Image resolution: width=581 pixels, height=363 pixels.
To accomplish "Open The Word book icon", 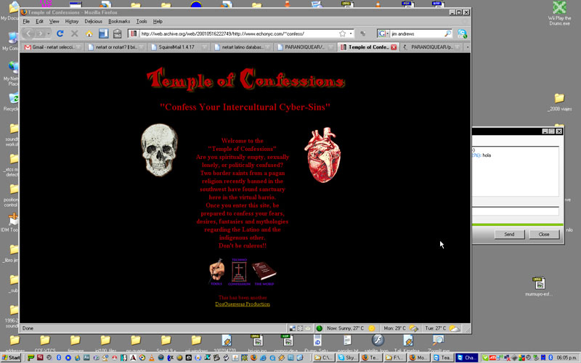I will [x=264, y=274].
